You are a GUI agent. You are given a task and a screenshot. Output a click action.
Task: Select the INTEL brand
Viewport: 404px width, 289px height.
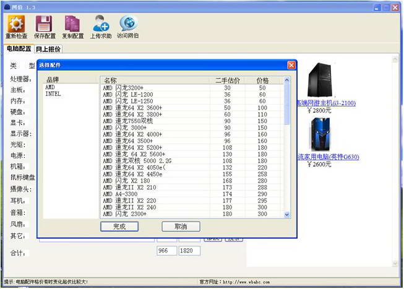click(53, 94)
